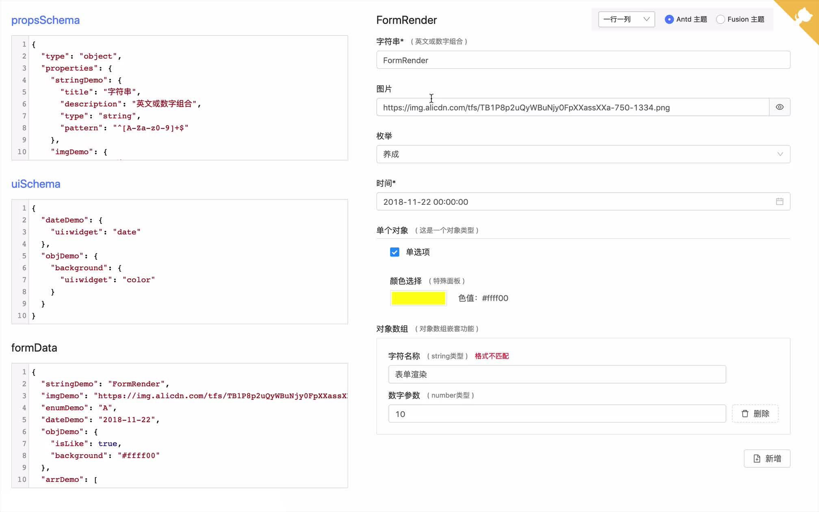819x512 pixels.
Task: Open the calendar icon beside the 时间 field
Action: (780, 201)
